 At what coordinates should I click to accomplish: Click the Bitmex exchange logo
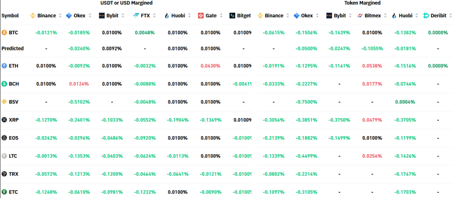tap(360, 16)
